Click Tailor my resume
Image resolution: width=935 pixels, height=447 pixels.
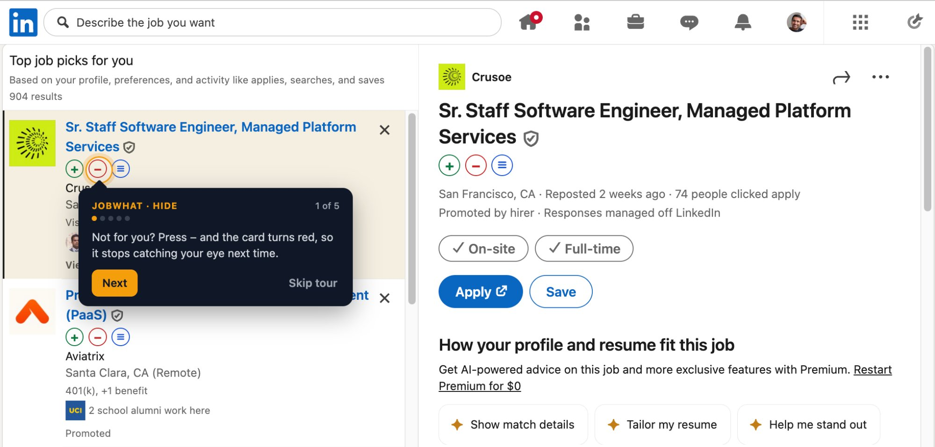click(x=662, y=425)
